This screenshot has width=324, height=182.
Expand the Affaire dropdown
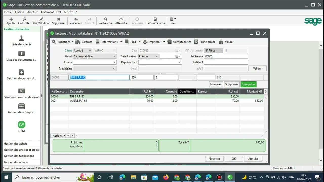(114, 62)
